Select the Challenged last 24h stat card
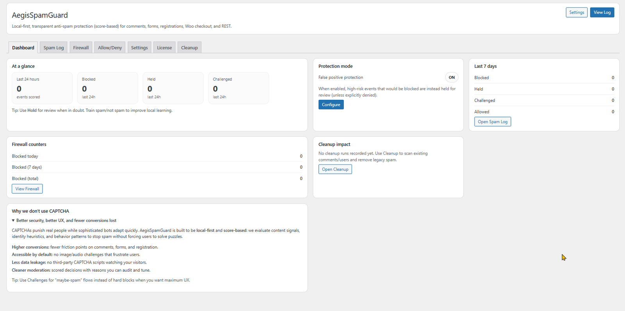 click(238, 88)
